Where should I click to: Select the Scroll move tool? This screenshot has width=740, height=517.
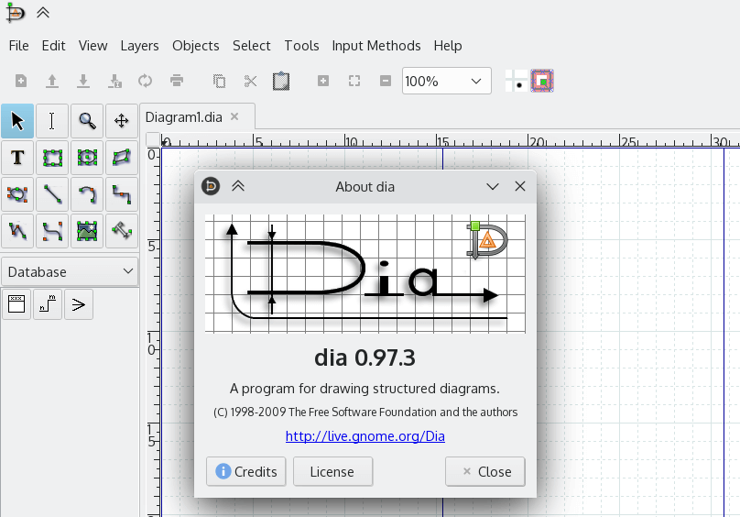coord(122,121)
